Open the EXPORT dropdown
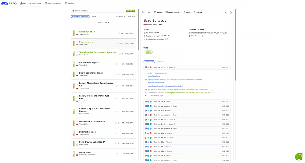Image resolution: width=305 pixels, height=163 pixels. [x=120, y=17]
